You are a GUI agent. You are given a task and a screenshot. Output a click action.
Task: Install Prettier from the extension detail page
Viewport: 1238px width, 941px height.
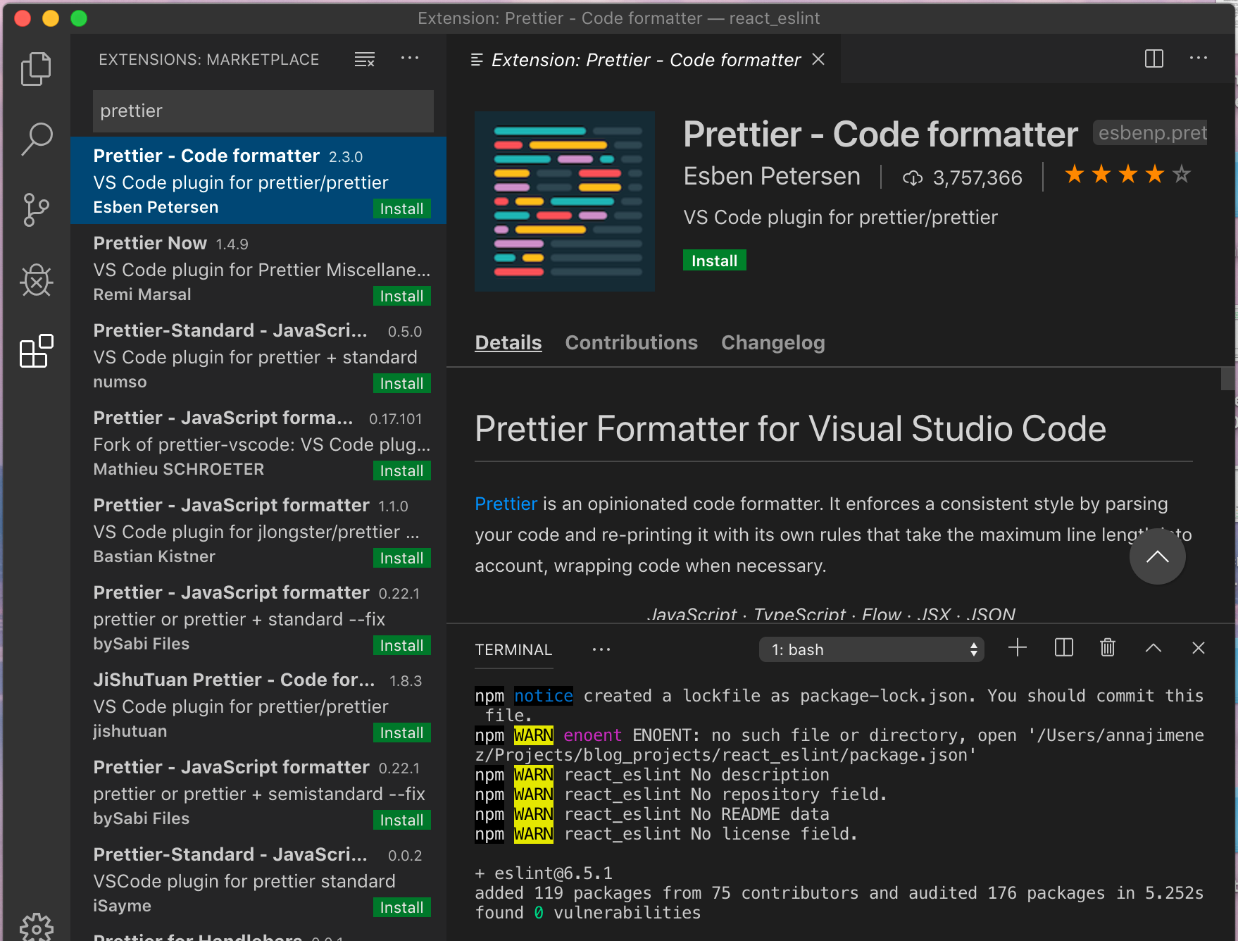click(714, 261)
